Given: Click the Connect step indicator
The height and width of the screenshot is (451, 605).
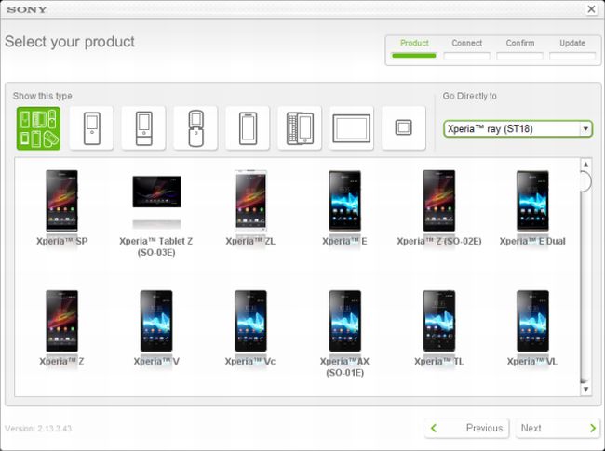Looking at the screenshot, I should click(467, 48).
